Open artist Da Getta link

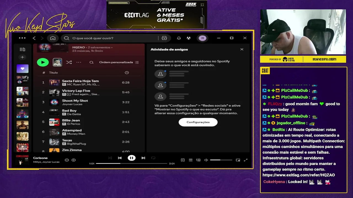[x=74, y=114]
